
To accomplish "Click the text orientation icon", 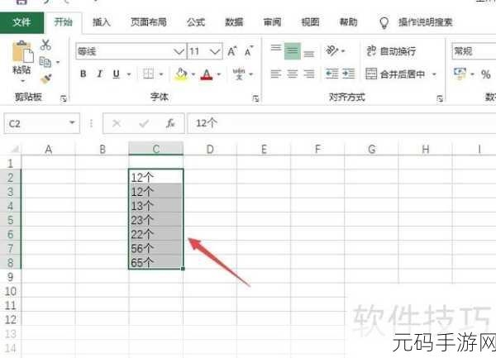I will point(332,50).
